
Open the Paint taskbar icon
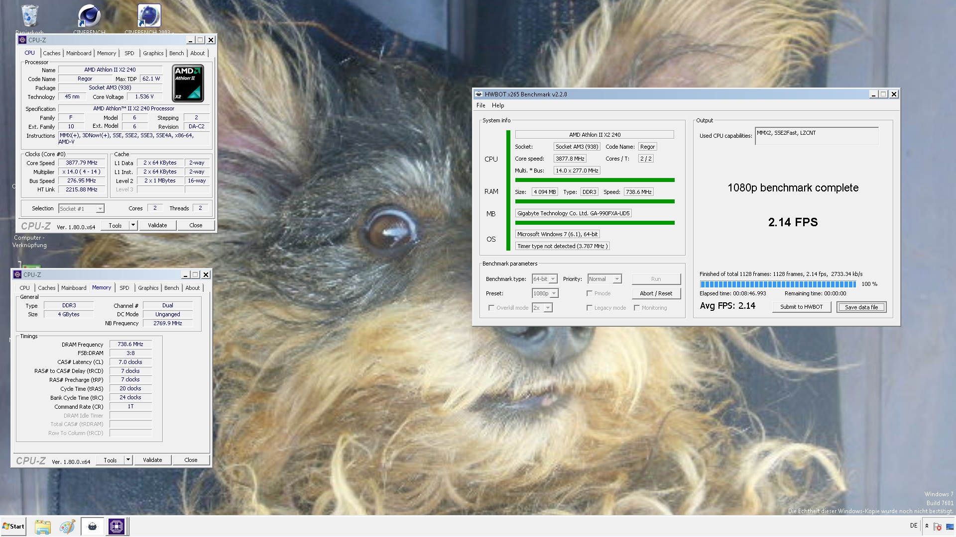point(67,527)
